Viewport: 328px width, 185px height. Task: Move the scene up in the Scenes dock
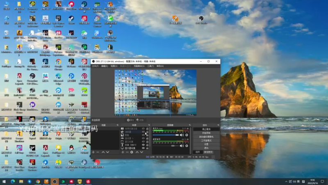103,152
